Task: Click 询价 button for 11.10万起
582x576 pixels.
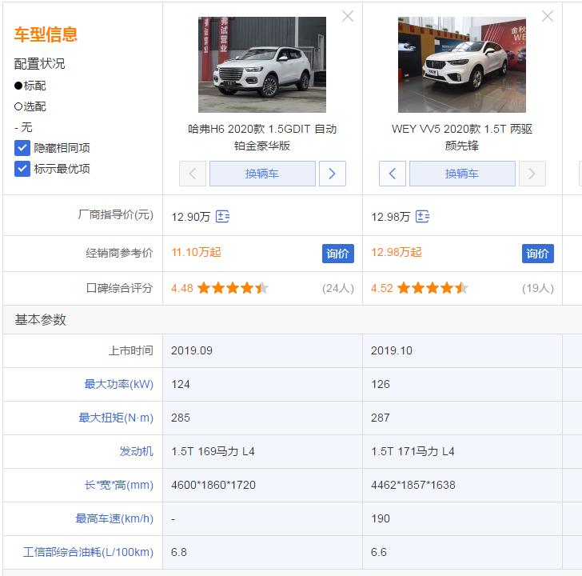Action: (x=337, y=254)
